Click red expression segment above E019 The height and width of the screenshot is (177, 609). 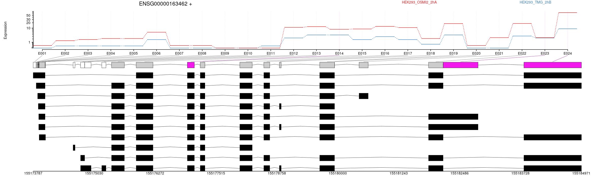453,24
